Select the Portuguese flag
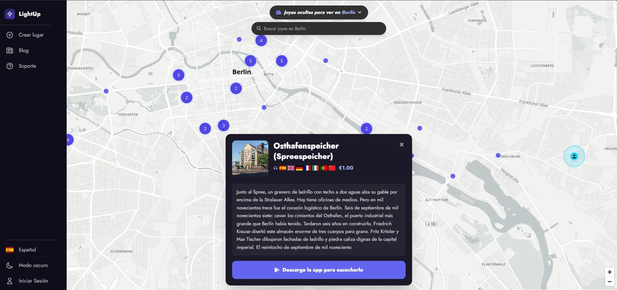Screen dimensions: 617x290 (x=324, y=168)
